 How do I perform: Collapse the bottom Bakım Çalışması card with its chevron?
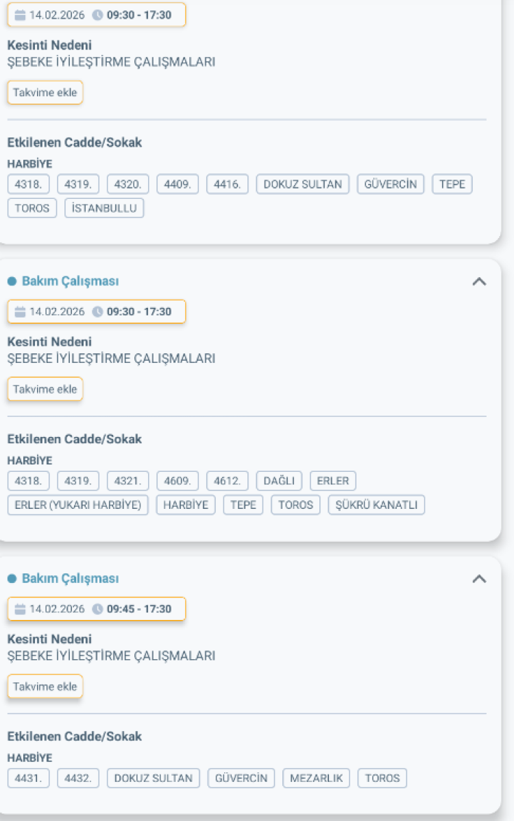(x=479, y=579)
